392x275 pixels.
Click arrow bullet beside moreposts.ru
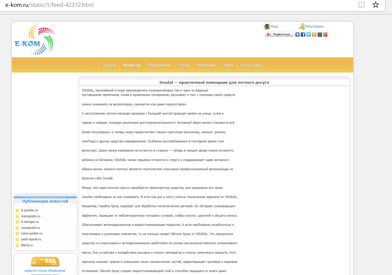pyautogui.click(x=17, y=228)
